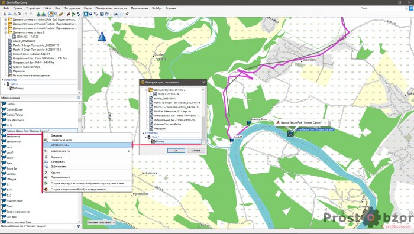Select lake Manicheyka in the collection list

15,120
